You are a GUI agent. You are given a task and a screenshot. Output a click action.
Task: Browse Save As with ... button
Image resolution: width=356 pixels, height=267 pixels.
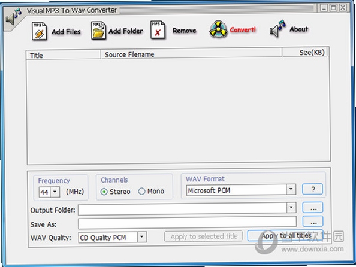pos(313,221)
